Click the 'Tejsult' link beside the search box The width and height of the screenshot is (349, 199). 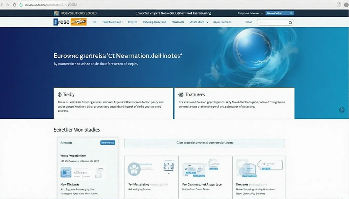(249, 22)
